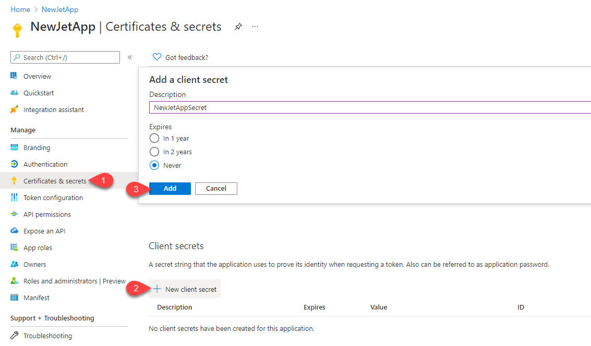Click the Add a client secret heading

point(188,79)
